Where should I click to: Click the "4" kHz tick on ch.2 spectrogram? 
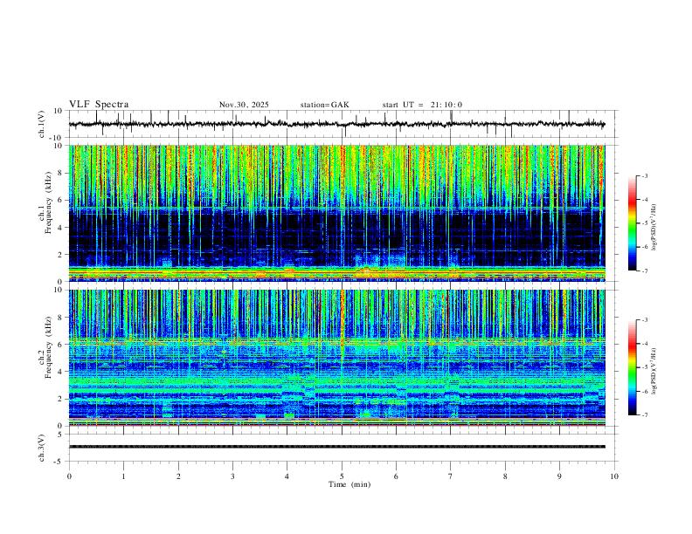(x=62, y=372)
